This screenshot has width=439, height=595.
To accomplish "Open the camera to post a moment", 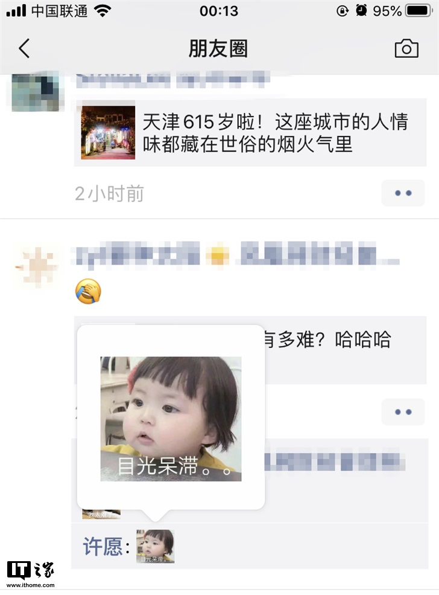I will pyautogui.click(x=406, y=48).
